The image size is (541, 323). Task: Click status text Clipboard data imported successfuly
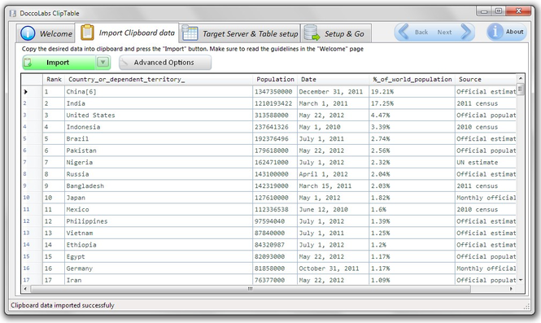(63, 305)
